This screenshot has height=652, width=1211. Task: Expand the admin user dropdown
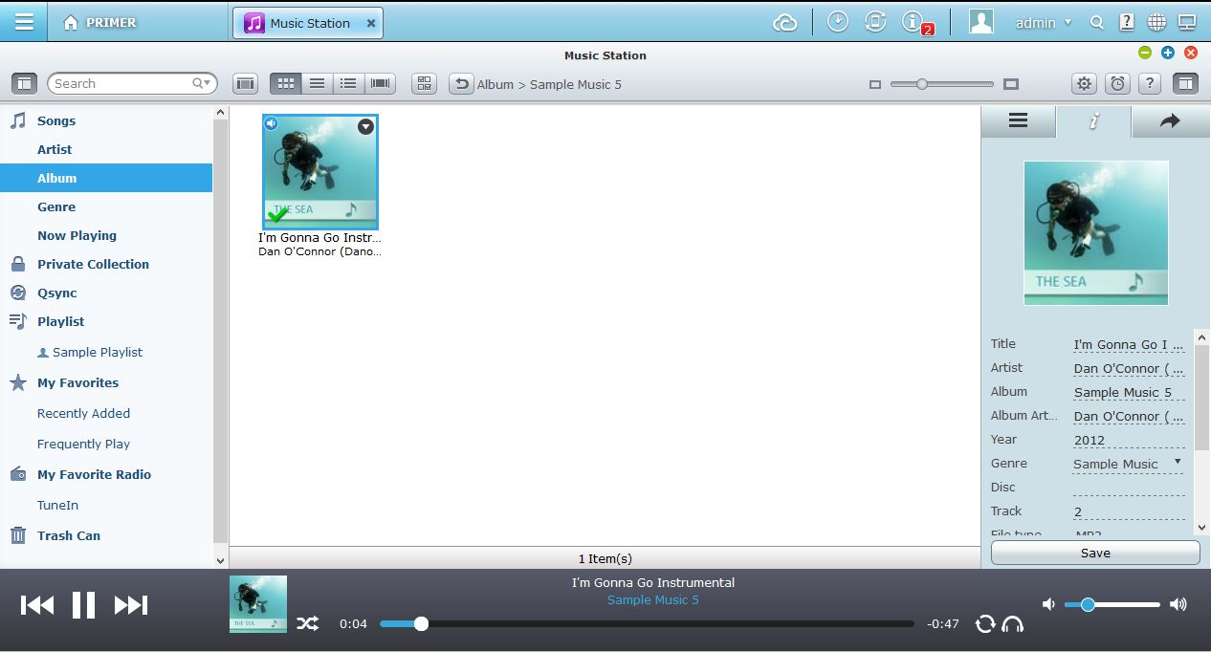(1043, 23)
